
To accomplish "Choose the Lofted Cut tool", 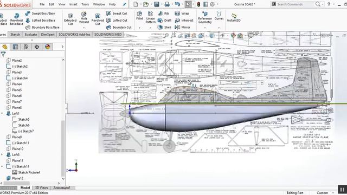I will (117, 21).
